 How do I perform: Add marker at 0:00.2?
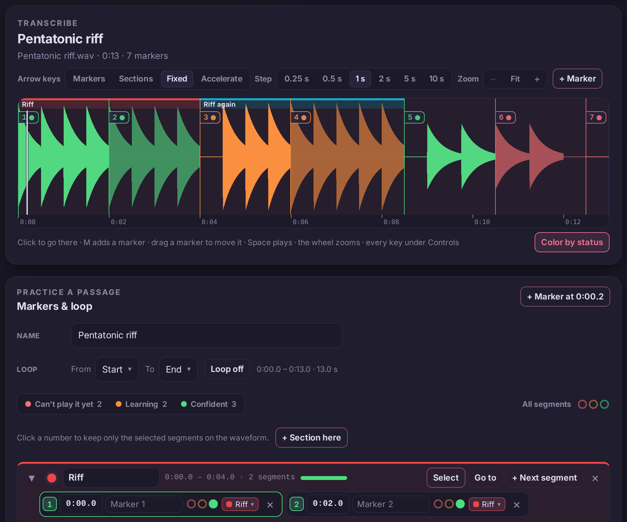click(x=565, y=297)
